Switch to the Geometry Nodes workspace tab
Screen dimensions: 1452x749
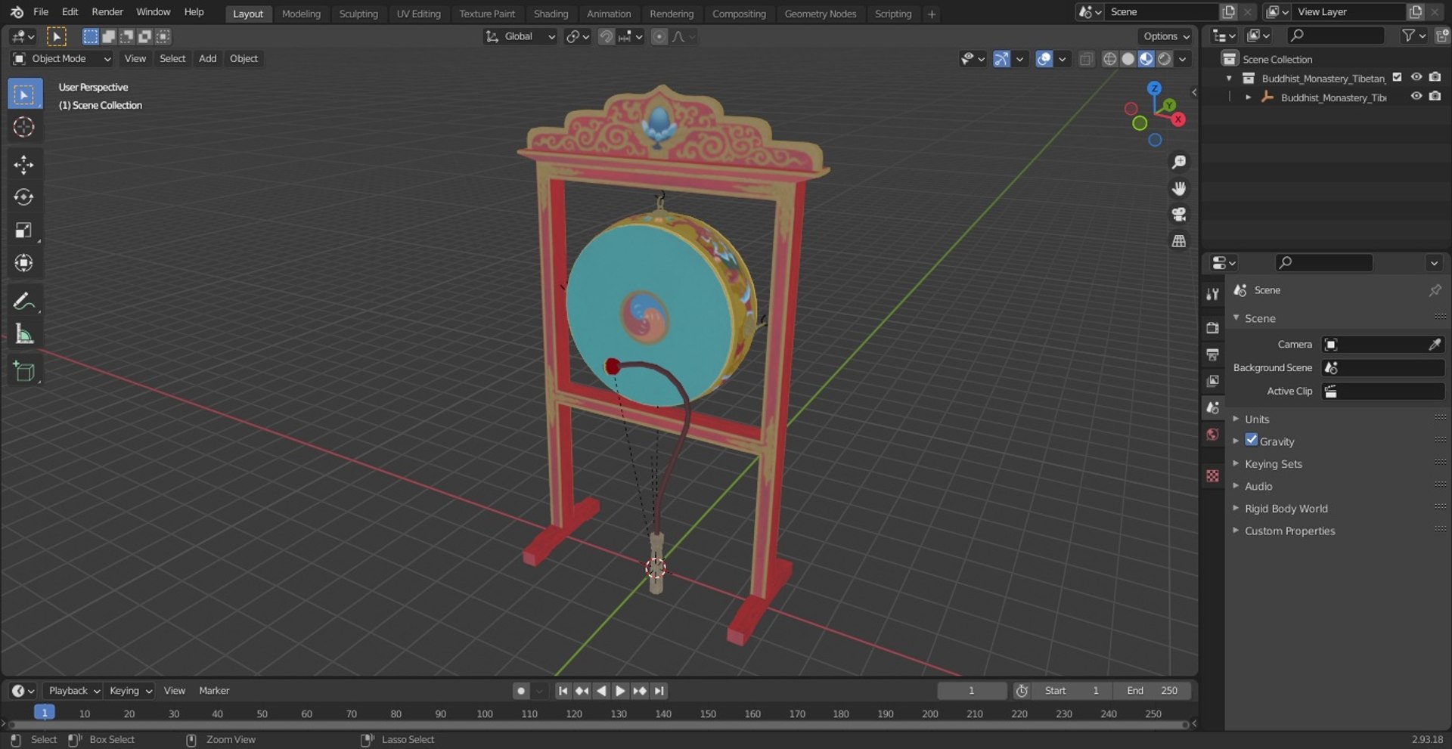pyautogui.click(x=821, y=14)
